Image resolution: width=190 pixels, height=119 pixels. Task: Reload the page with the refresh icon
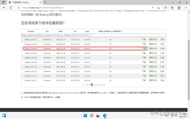pyautogui.click(x=11, y=8)
